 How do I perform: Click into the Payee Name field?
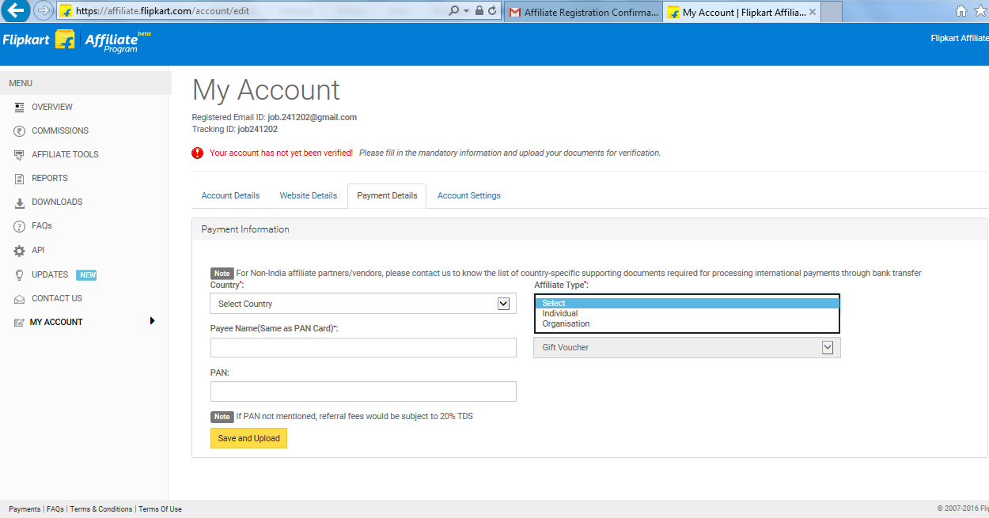pos(363,348)
